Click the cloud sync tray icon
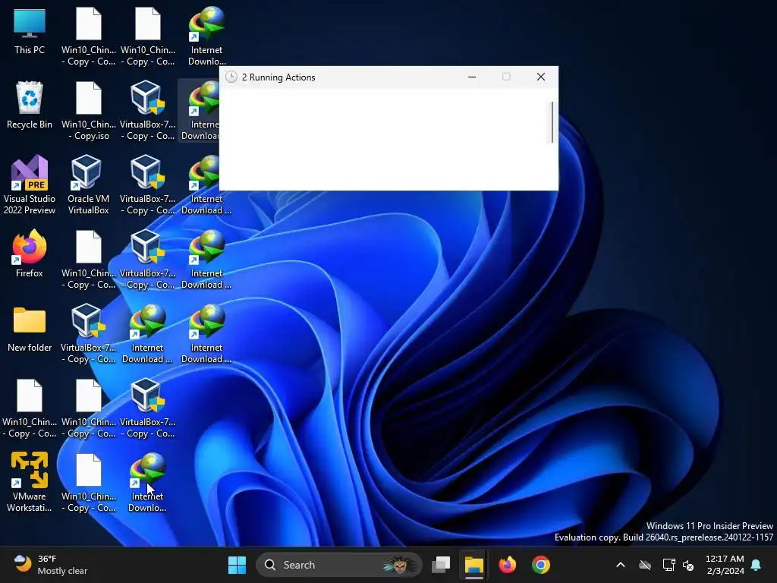 pyautogui.click(x=645, y=565)
